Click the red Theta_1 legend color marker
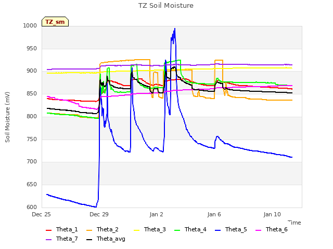 coord(48,230)
